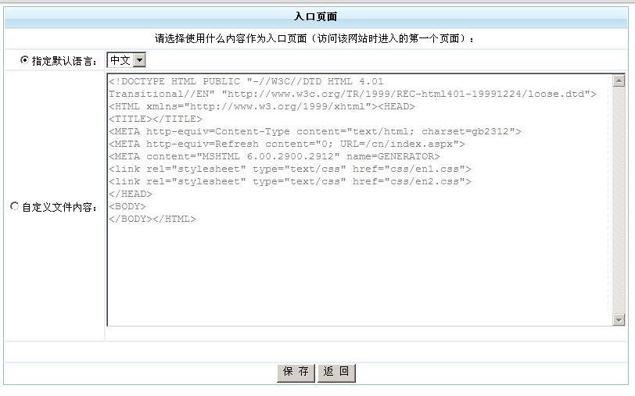Screen dimensions: 635x396
Task: Click the textarea scroll up arrow
Action: coord(619,81)
